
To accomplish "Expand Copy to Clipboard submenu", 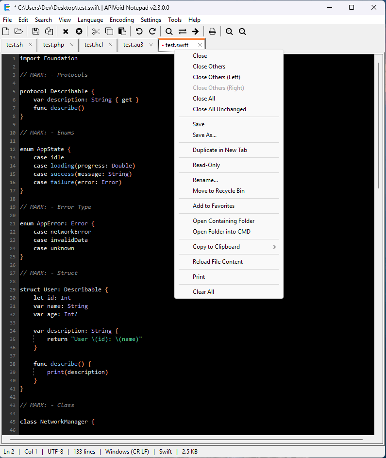I will click(x=229, y=247).
